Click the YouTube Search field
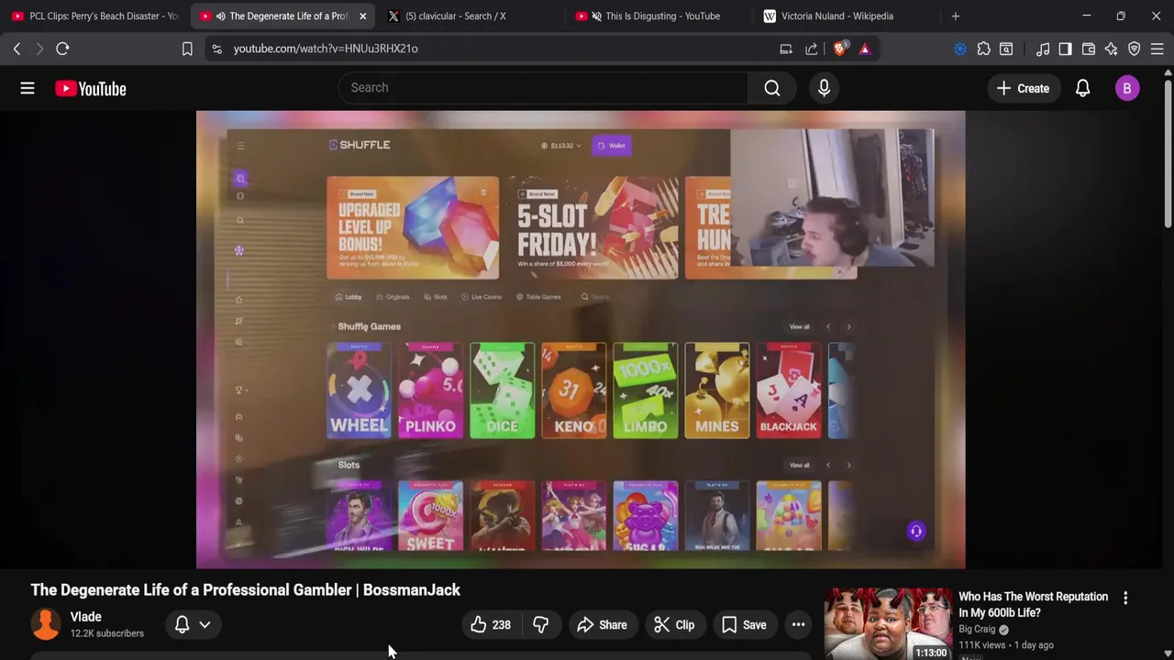This screenshot has width=1174, height=660. (543, 88)
